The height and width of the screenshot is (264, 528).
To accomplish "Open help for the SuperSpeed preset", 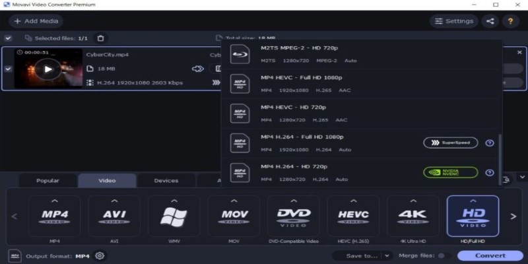I will 489,143.
